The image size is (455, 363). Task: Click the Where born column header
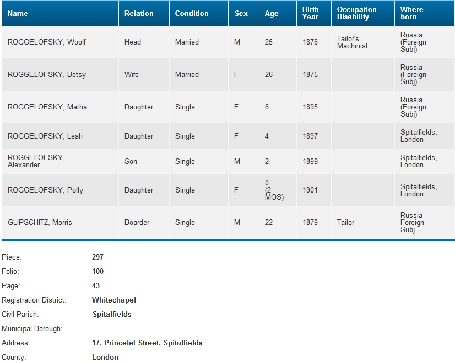pyautogui.click(x=412, y=13)
